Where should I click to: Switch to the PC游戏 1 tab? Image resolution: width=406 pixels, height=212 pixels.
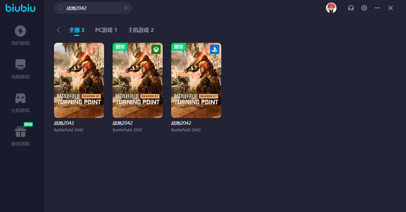click(106, 30)
